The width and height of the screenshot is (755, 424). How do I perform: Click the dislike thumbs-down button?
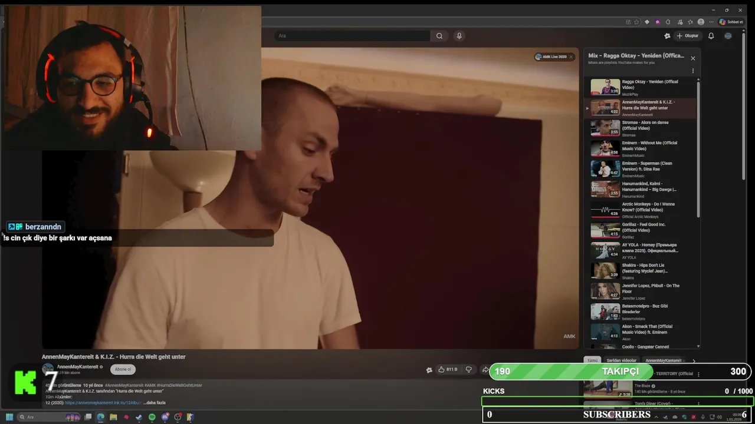[x=469, y=369]
